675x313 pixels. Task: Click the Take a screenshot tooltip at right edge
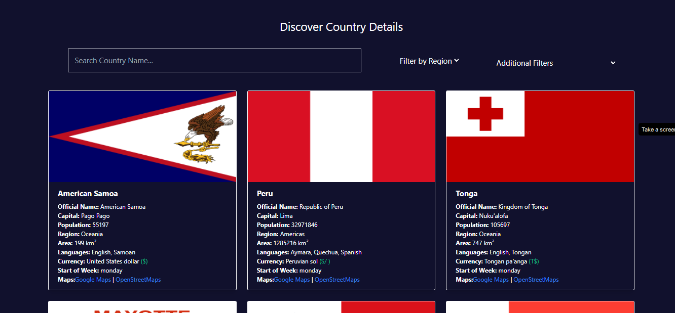657,129
